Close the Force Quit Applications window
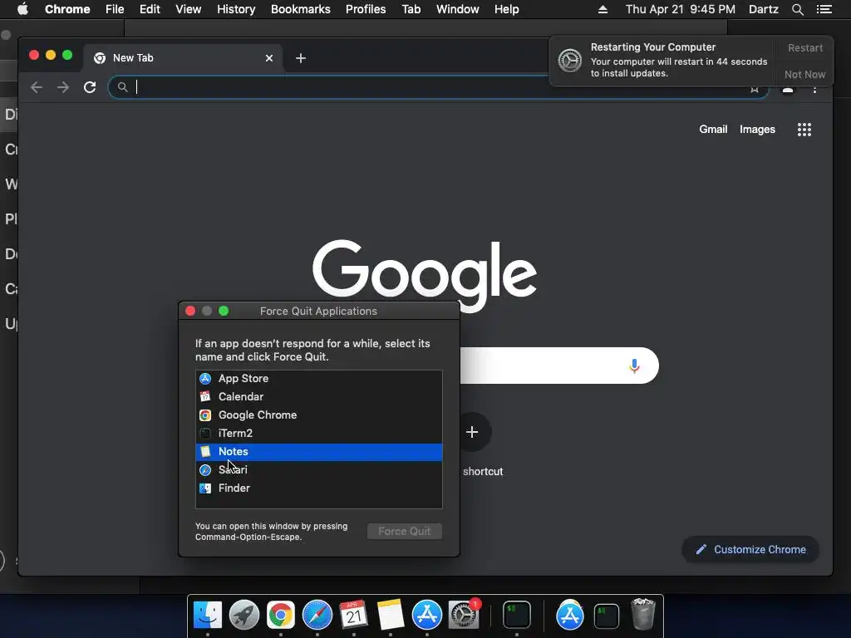 [x=190, y=311]
